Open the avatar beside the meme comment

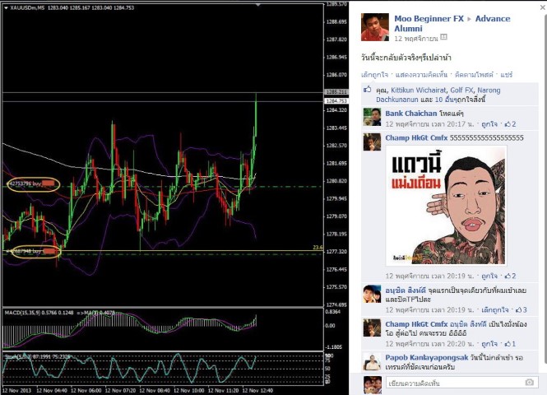coord(372,142)
